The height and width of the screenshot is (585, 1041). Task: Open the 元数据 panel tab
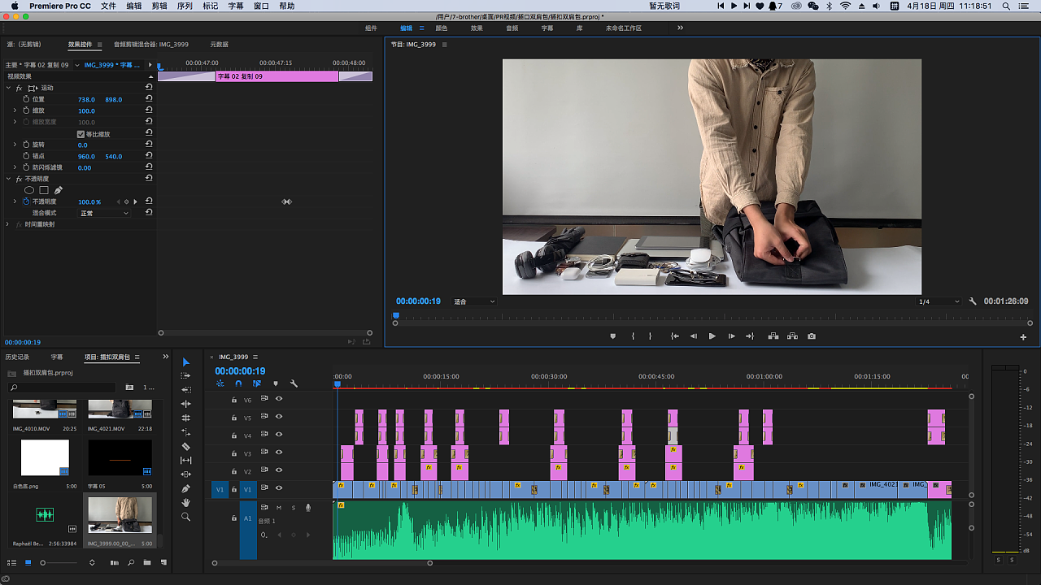pyautogui.click(x=219, y=45)
